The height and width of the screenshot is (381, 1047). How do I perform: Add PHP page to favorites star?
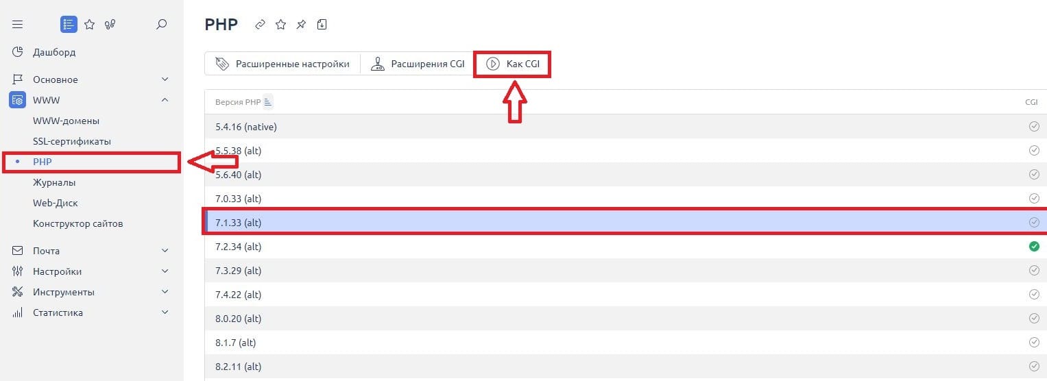point(280,25)
